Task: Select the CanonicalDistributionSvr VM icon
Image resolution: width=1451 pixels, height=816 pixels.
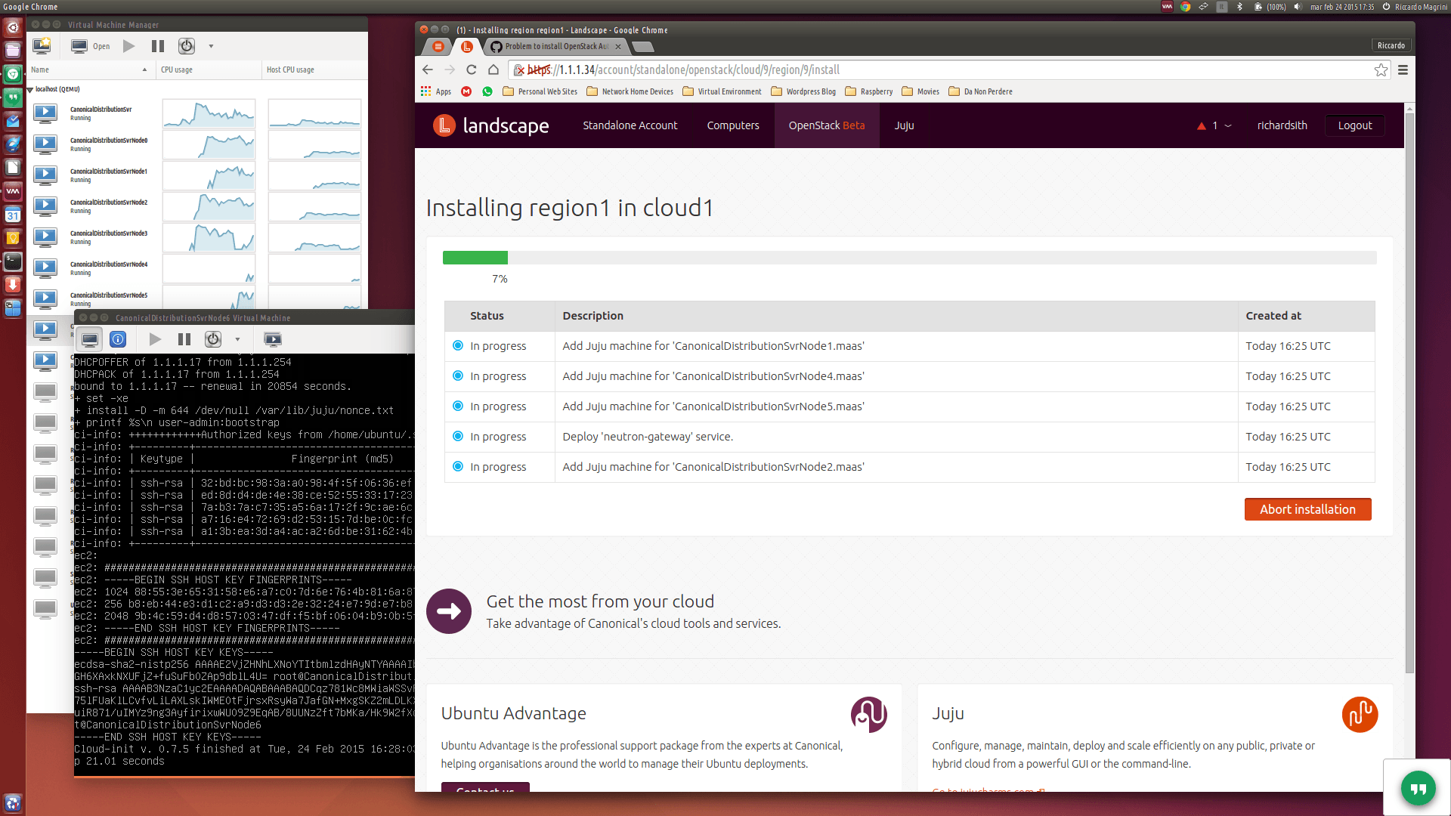Action: (45, 113)
